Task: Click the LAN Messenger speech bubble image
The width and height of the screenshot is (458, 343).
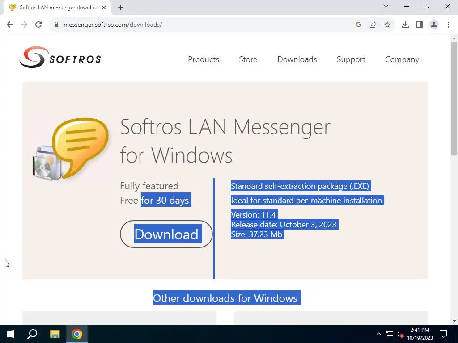Action: click(x=71, y=149)
